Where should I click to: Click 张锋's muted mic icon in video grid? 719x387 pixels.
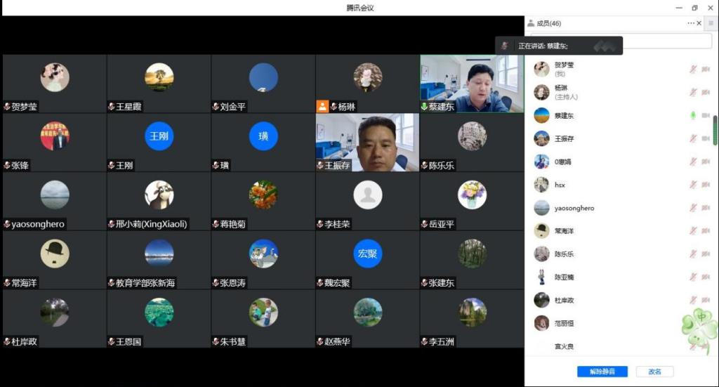coord(7,166)
